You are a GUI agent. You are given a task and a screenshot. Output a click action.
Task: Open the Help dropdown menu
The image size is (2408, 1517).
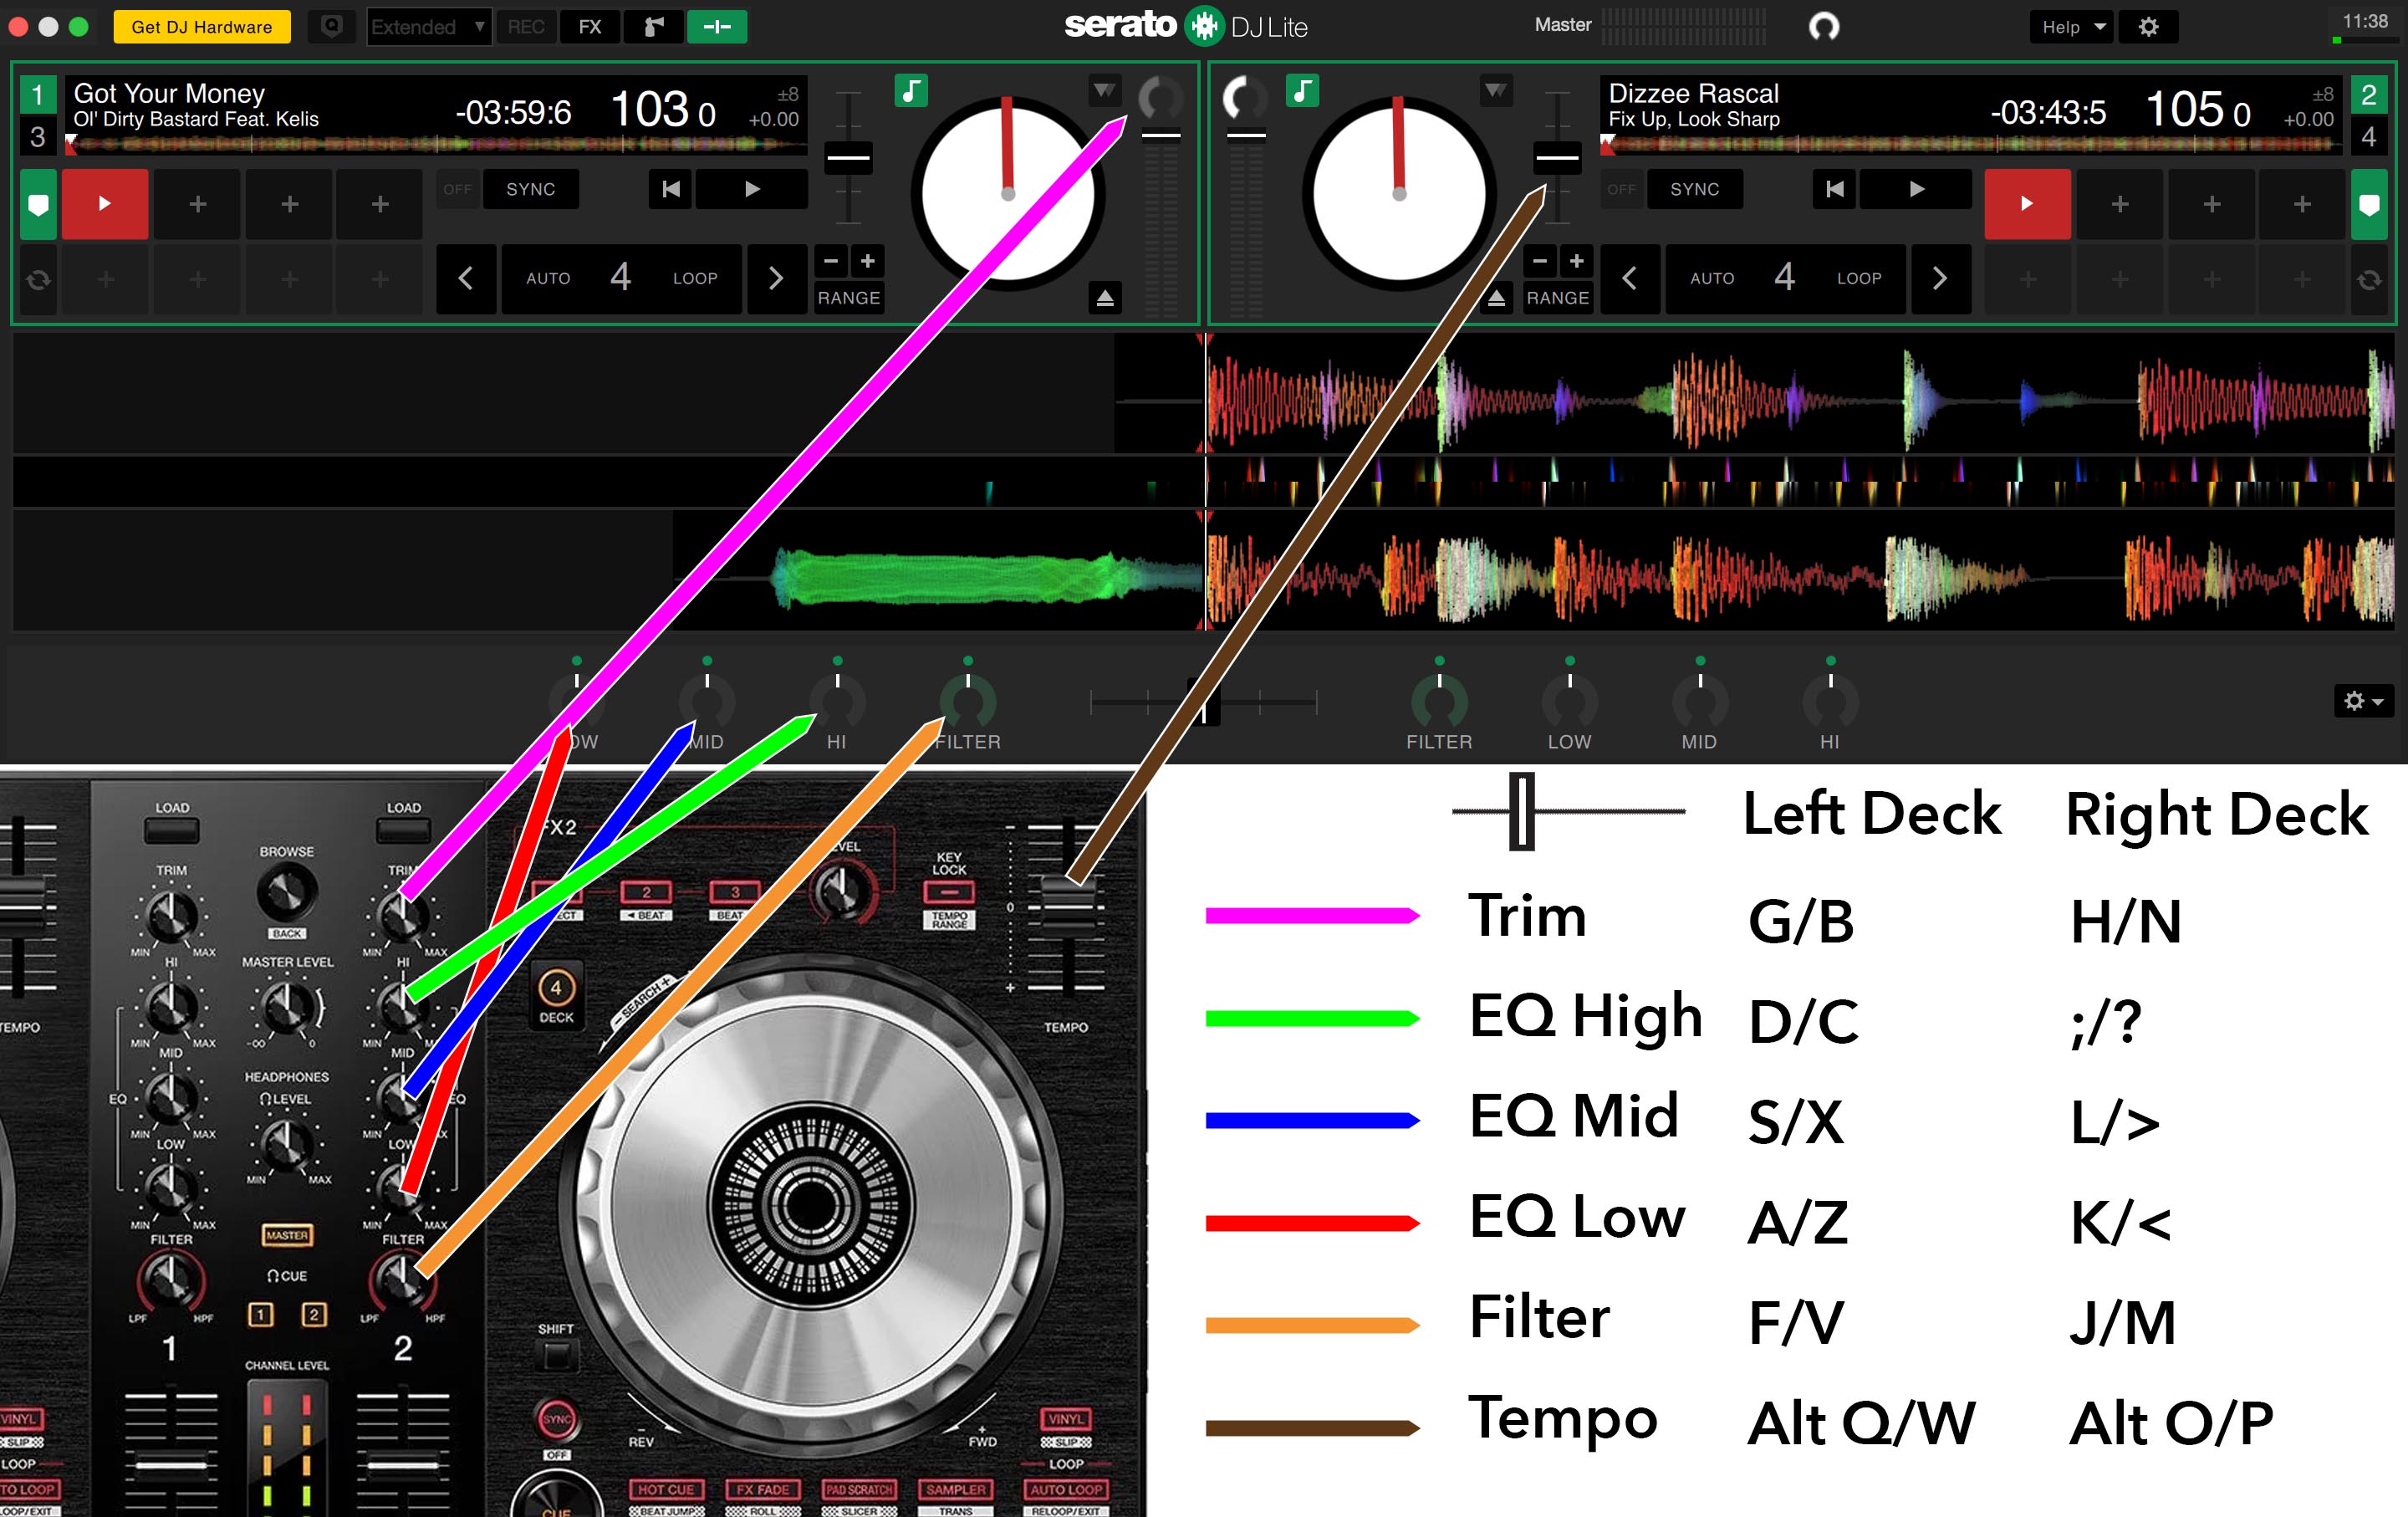(x=2070, y=27)
